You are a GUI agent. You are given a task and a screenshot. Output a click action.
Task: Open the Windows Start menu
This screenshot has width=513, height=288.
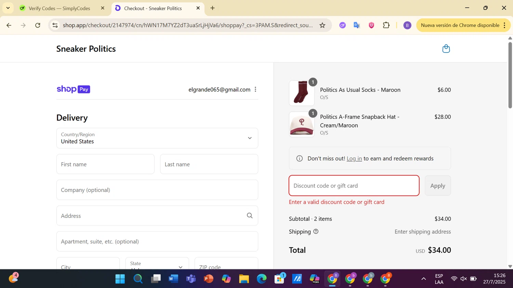click(120, 279)
